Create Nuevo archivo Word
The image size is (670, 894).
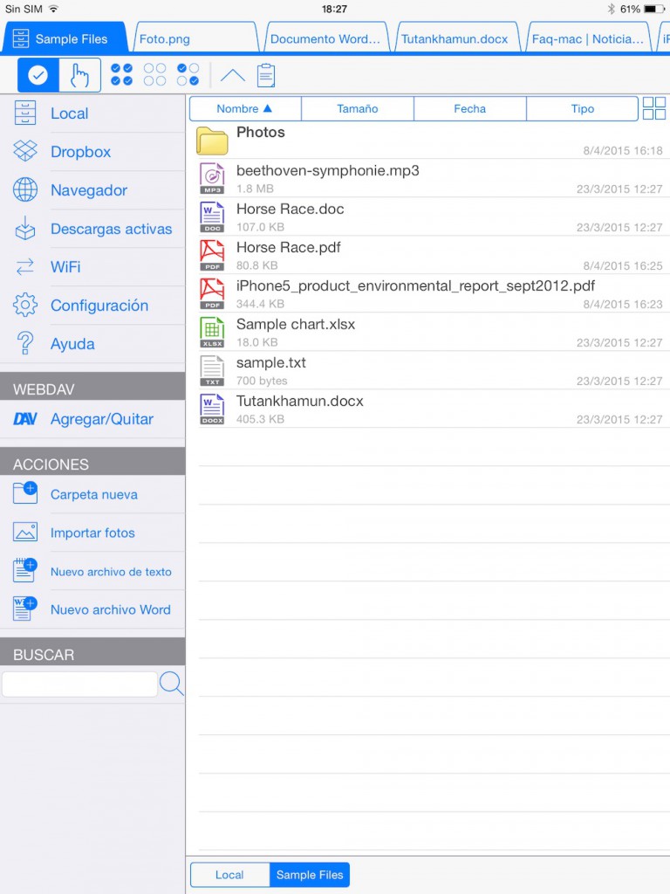click(92, 609)
